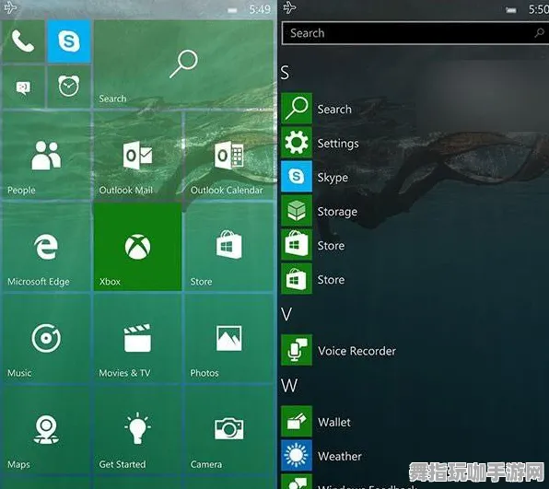This screenshot has height=489, width=549.
Task: Open the Movies & TV tile
Action: 137,338
